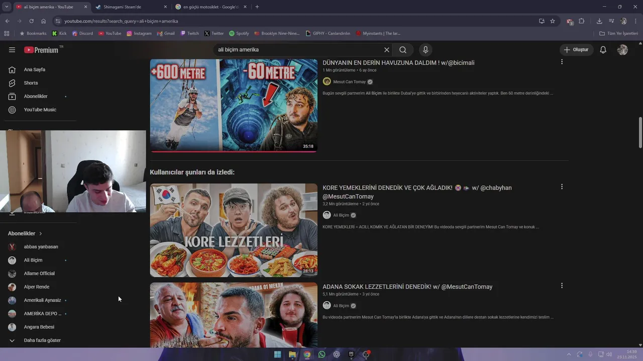Open the YouTube account avatar menu
Image resolution: width=643 pixels, height=361 pixels.
point(622,50)
